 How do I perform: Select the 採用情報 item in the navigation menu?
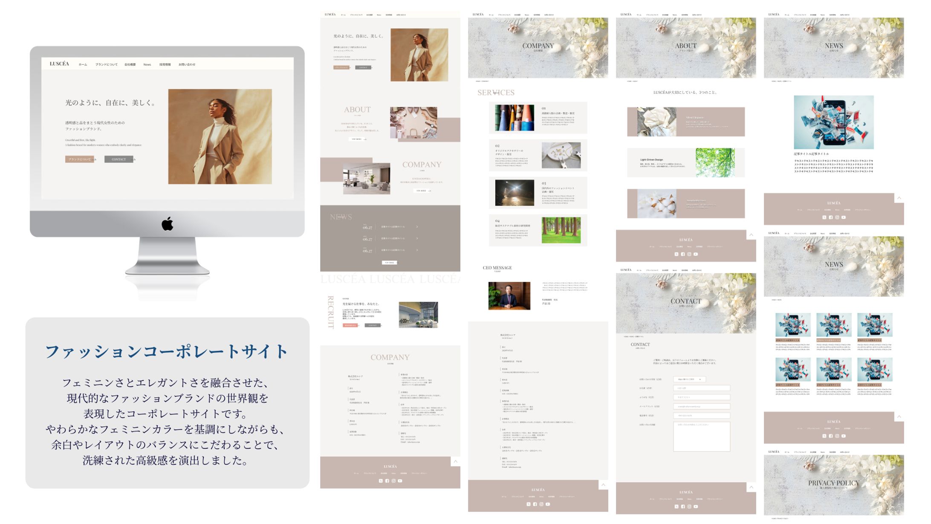tap(165, 64)
